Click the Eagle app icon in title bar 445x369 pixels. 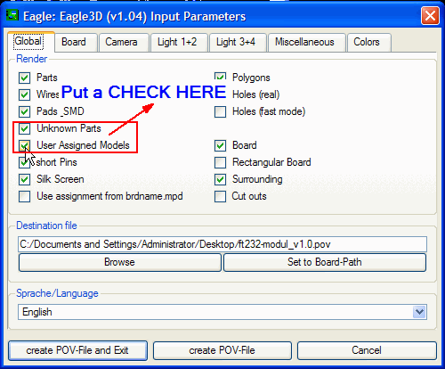click(x=12, y=15)
